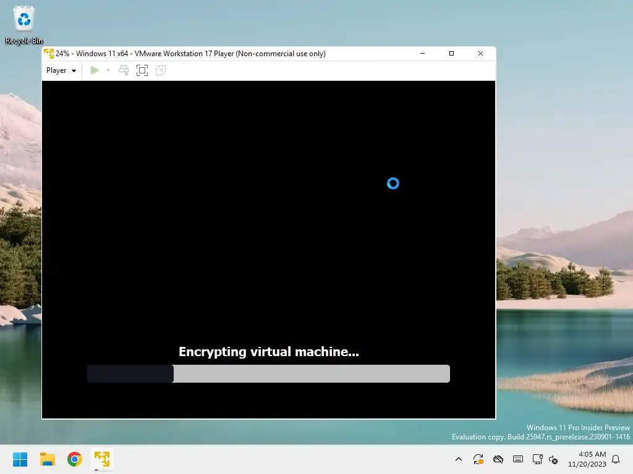The image size is (633, 474).
Task: Click the OneDrive cloud tray icon
Action: coord(498,459)
